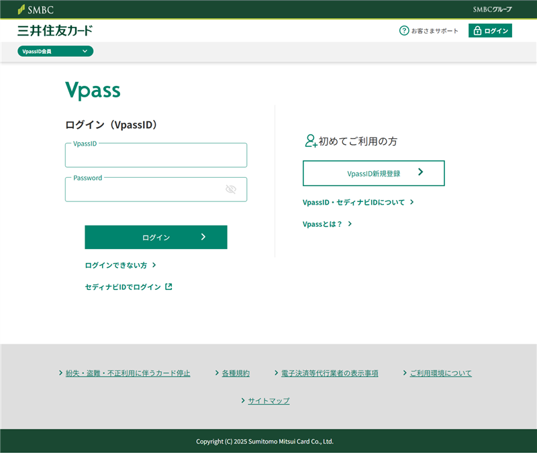Click the SMBC logo in top bar

(x=36, y=9)
